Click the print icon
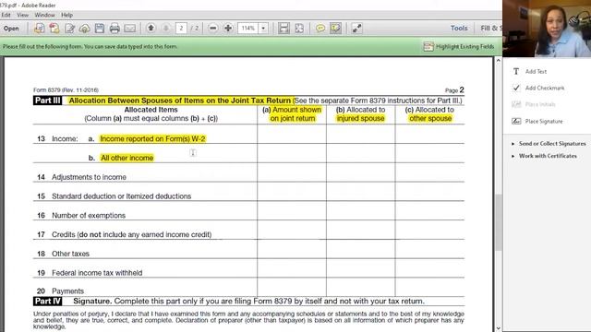 115,29
